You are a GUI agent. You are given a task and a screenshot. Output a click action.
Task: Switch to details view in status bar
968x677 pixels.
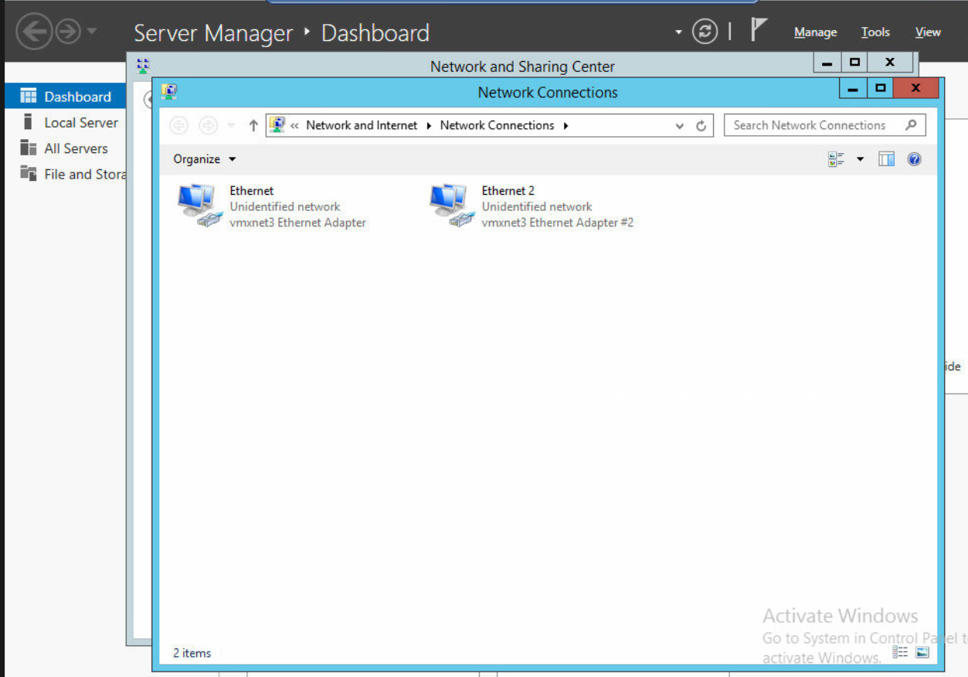click(900, 652)
